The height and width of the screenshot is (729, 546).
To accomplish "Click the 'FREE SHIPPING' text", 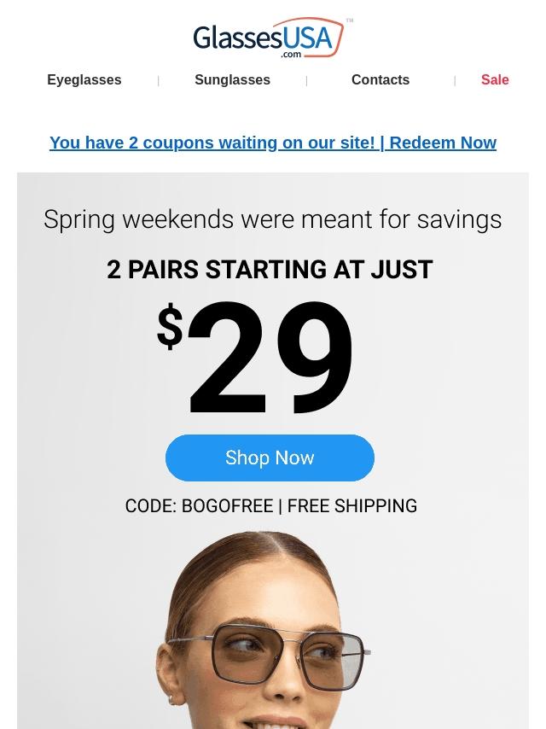I will [352, 506].
